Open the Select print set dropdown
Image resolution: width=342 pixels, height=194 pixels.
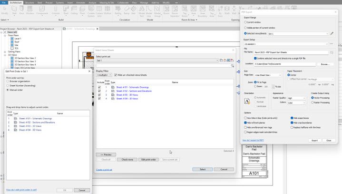coord(157,60)
